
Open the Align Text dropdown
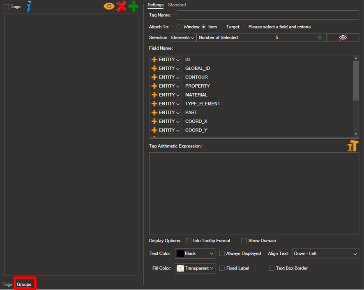pyautogui.click(x=326, y=254)
